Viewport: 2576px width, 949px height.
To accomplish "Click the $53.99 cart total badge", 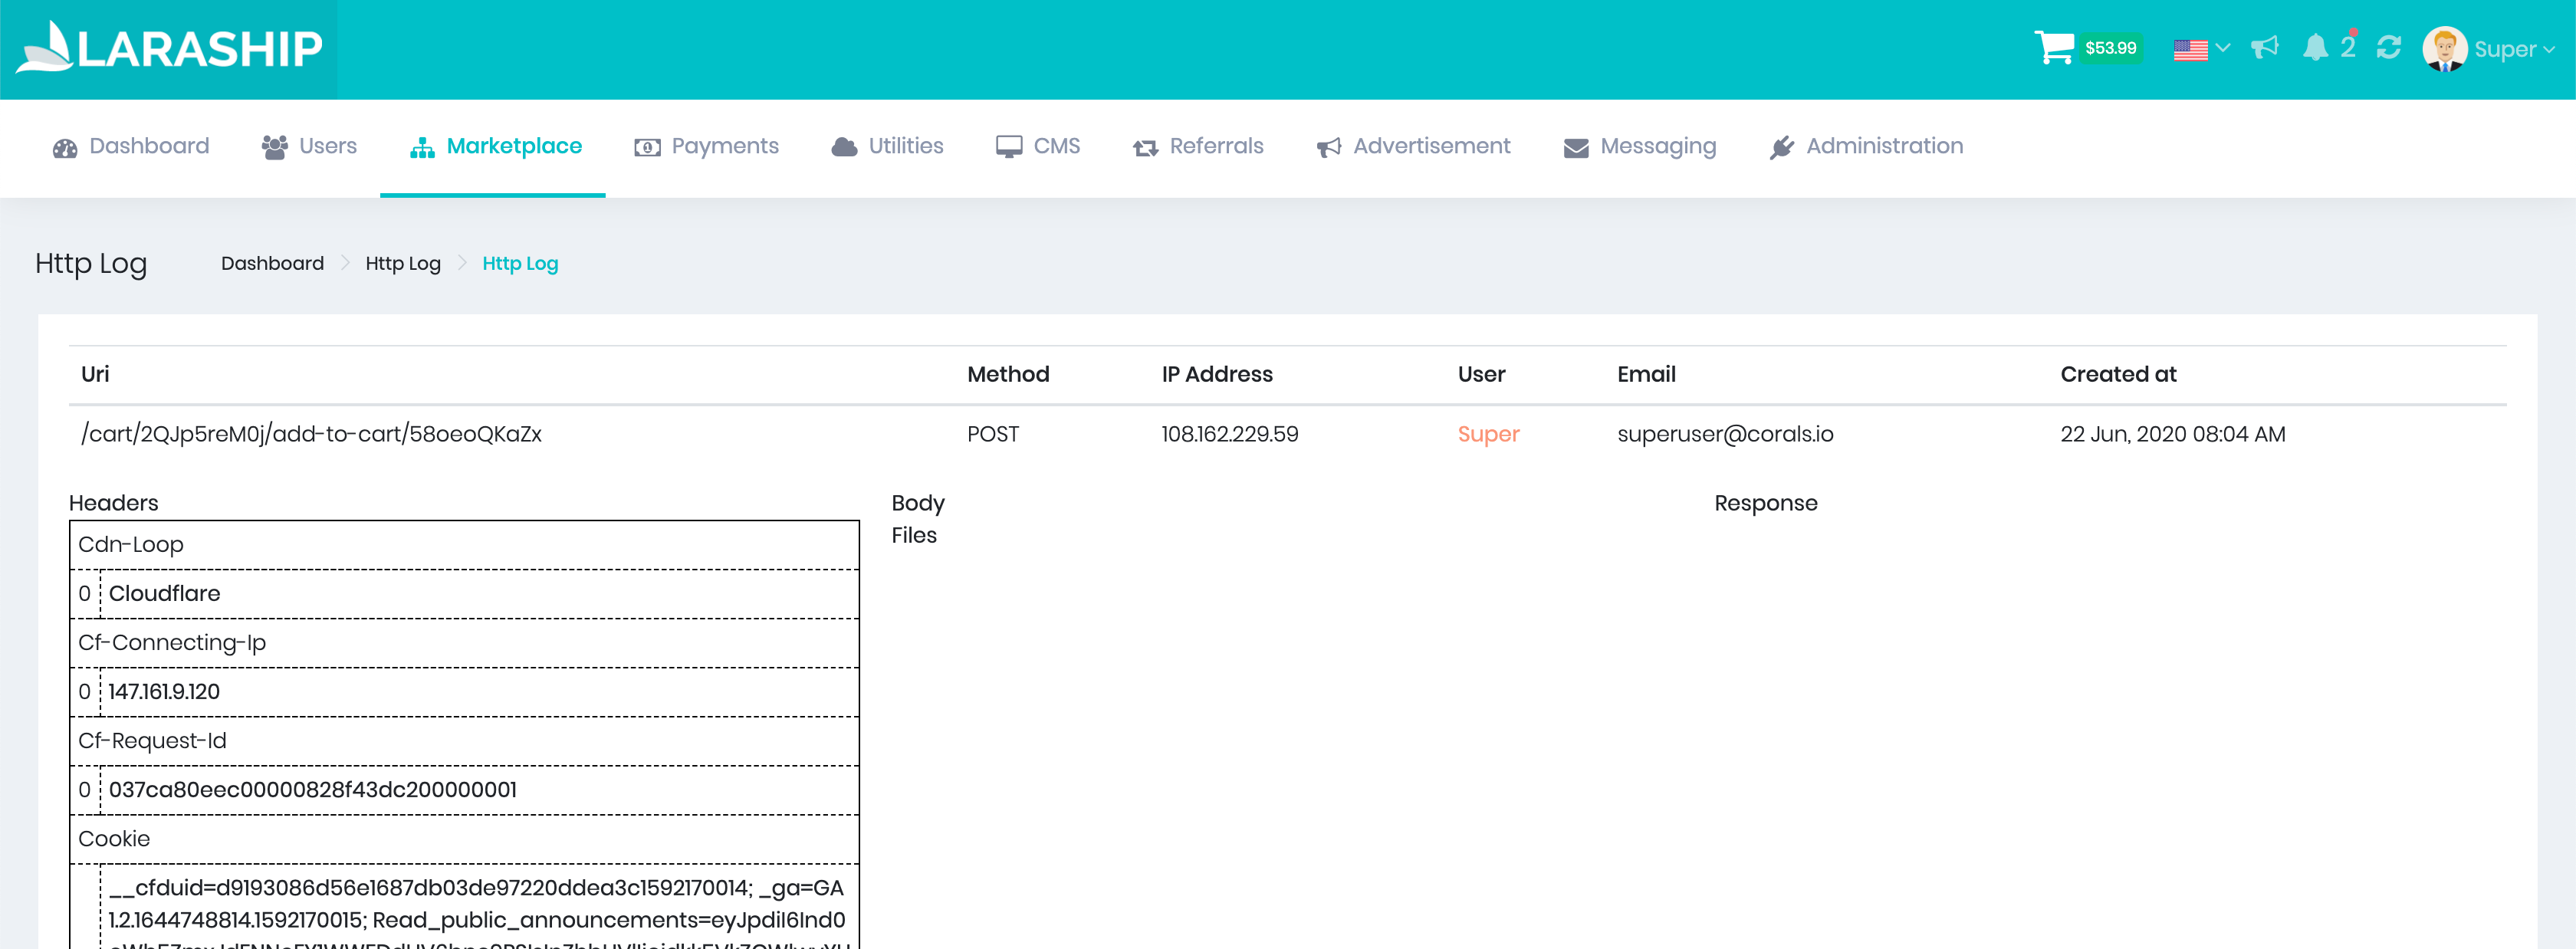I will 2110,48.
